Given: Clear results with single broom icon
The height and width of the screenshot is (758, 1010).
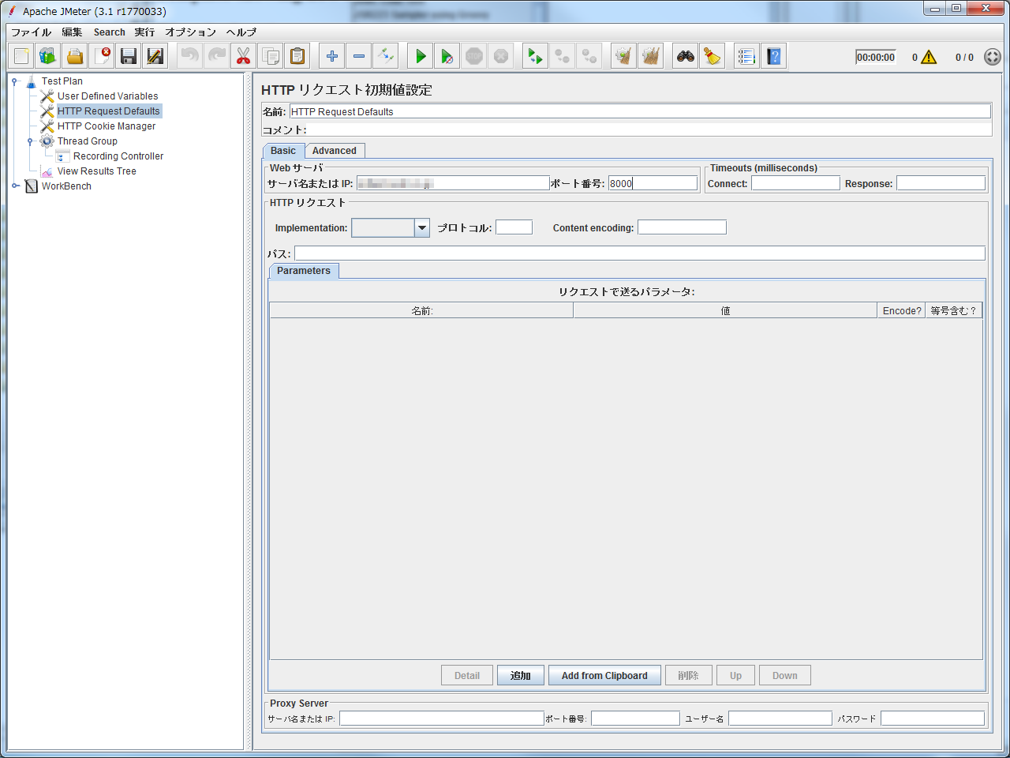Looking at the screenshot, I should [623, 56].
